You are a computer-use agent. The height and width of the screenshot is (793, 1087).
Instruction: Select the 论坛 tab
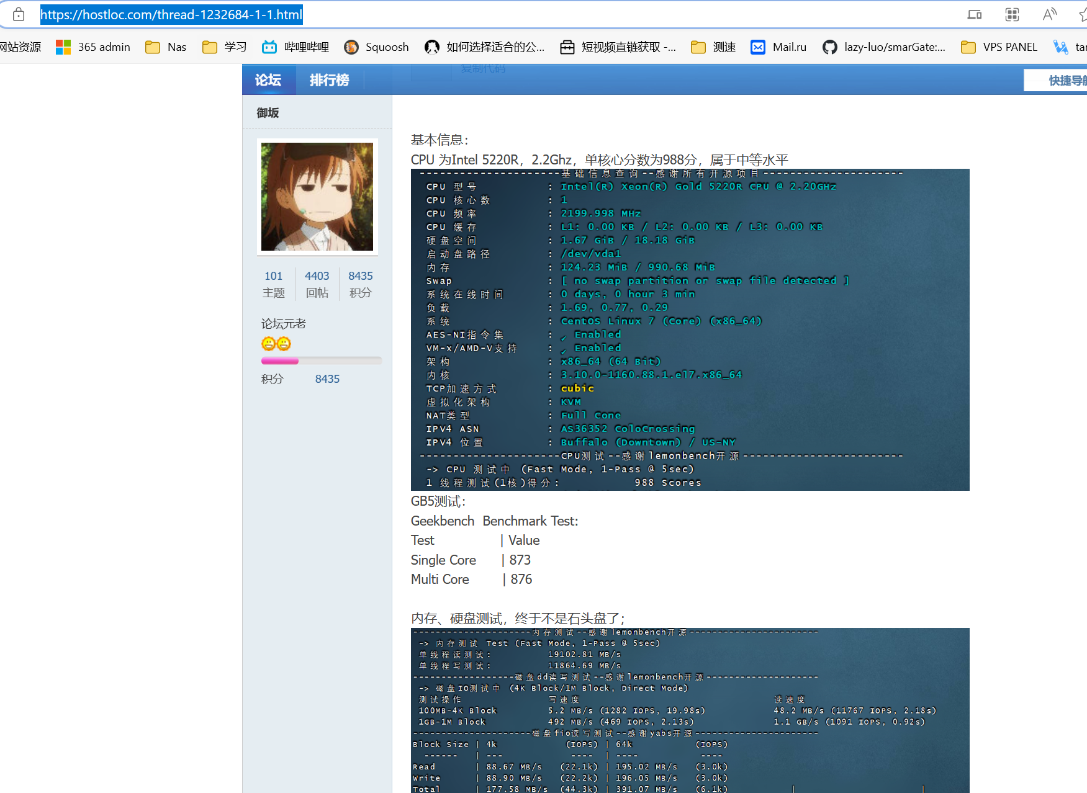click(268, 80)
